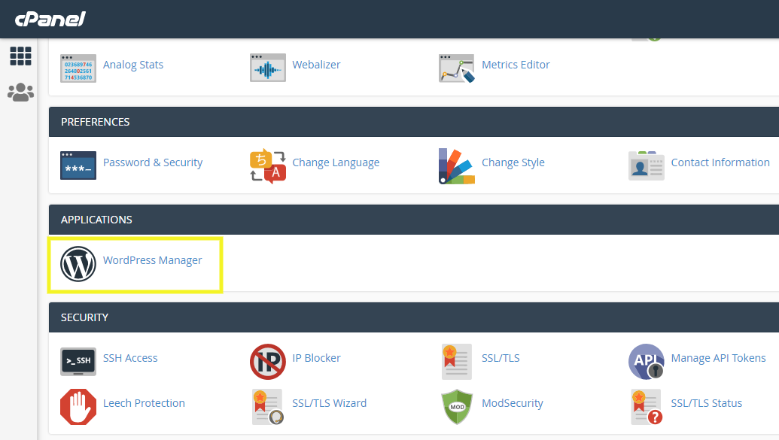This screenshot has height=440, width=779.
Task: Click the SSL/TLS Wizard ribbon icon
Action: 267,407
